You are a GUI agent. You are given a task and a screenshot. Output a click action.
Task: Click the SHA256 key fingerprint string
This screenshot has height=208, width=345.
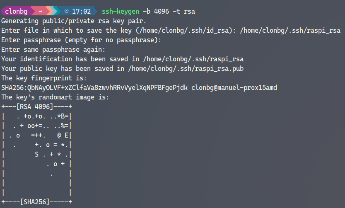94,87
